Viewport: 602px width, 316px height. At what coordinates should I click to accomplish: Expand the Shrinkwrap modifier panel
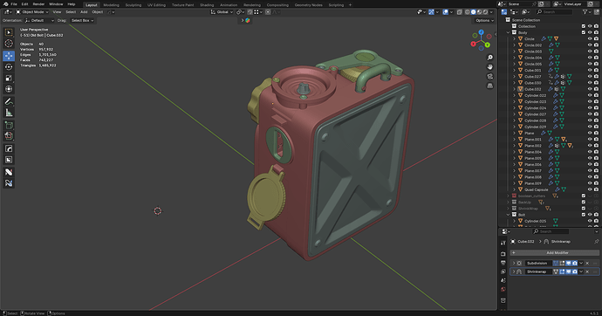click(514, 271)
